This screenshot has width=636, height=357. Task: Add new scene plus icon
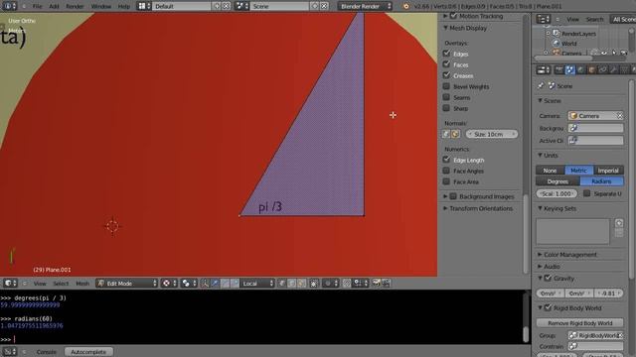pyautogui.click(x=315, y=6)
